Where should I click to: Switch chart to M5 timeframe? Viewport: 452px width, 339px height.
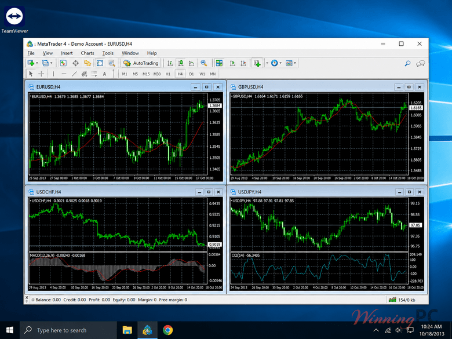point(135,74)
